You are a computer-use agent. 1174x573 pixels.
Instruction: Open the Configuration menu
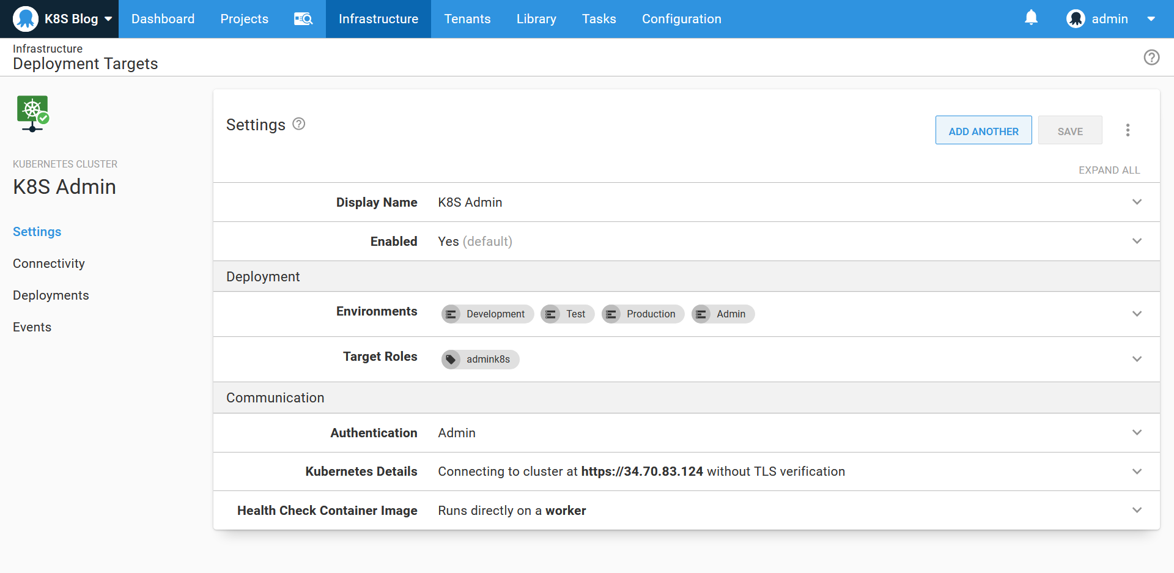pyautogui.click(x=681, y=19)
